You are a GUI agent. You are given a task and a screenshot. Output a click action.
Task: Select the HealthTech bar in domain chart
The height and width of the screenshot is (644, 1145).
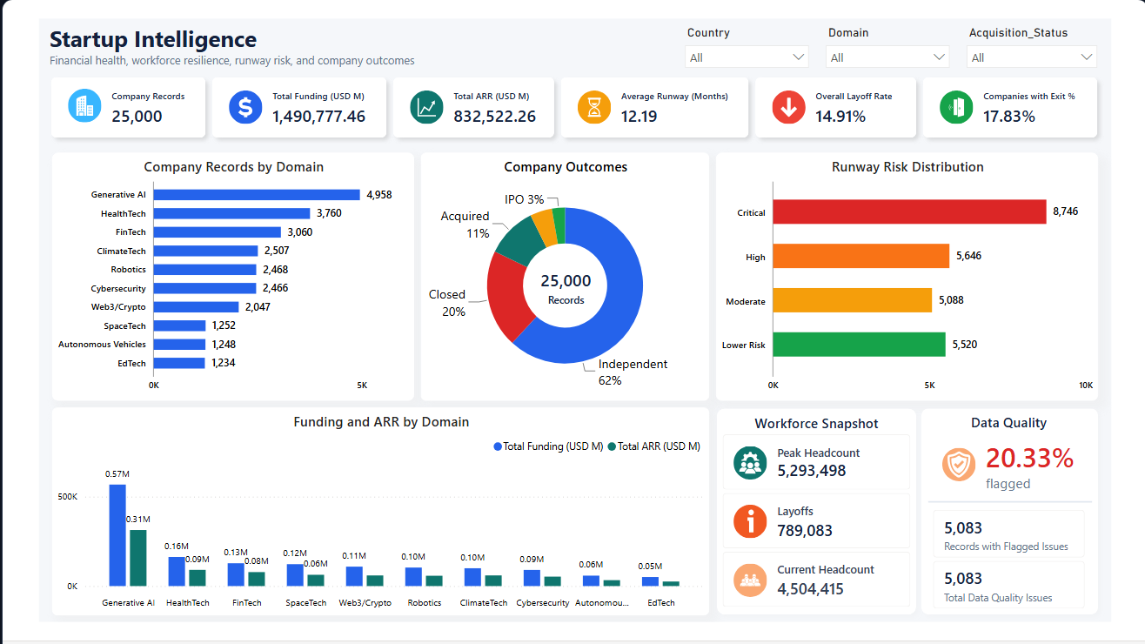(232, 213)
